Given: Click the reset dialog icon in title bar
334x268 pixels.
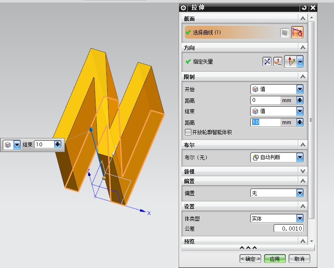Looking at the screenshot, I should click(304, 8).
